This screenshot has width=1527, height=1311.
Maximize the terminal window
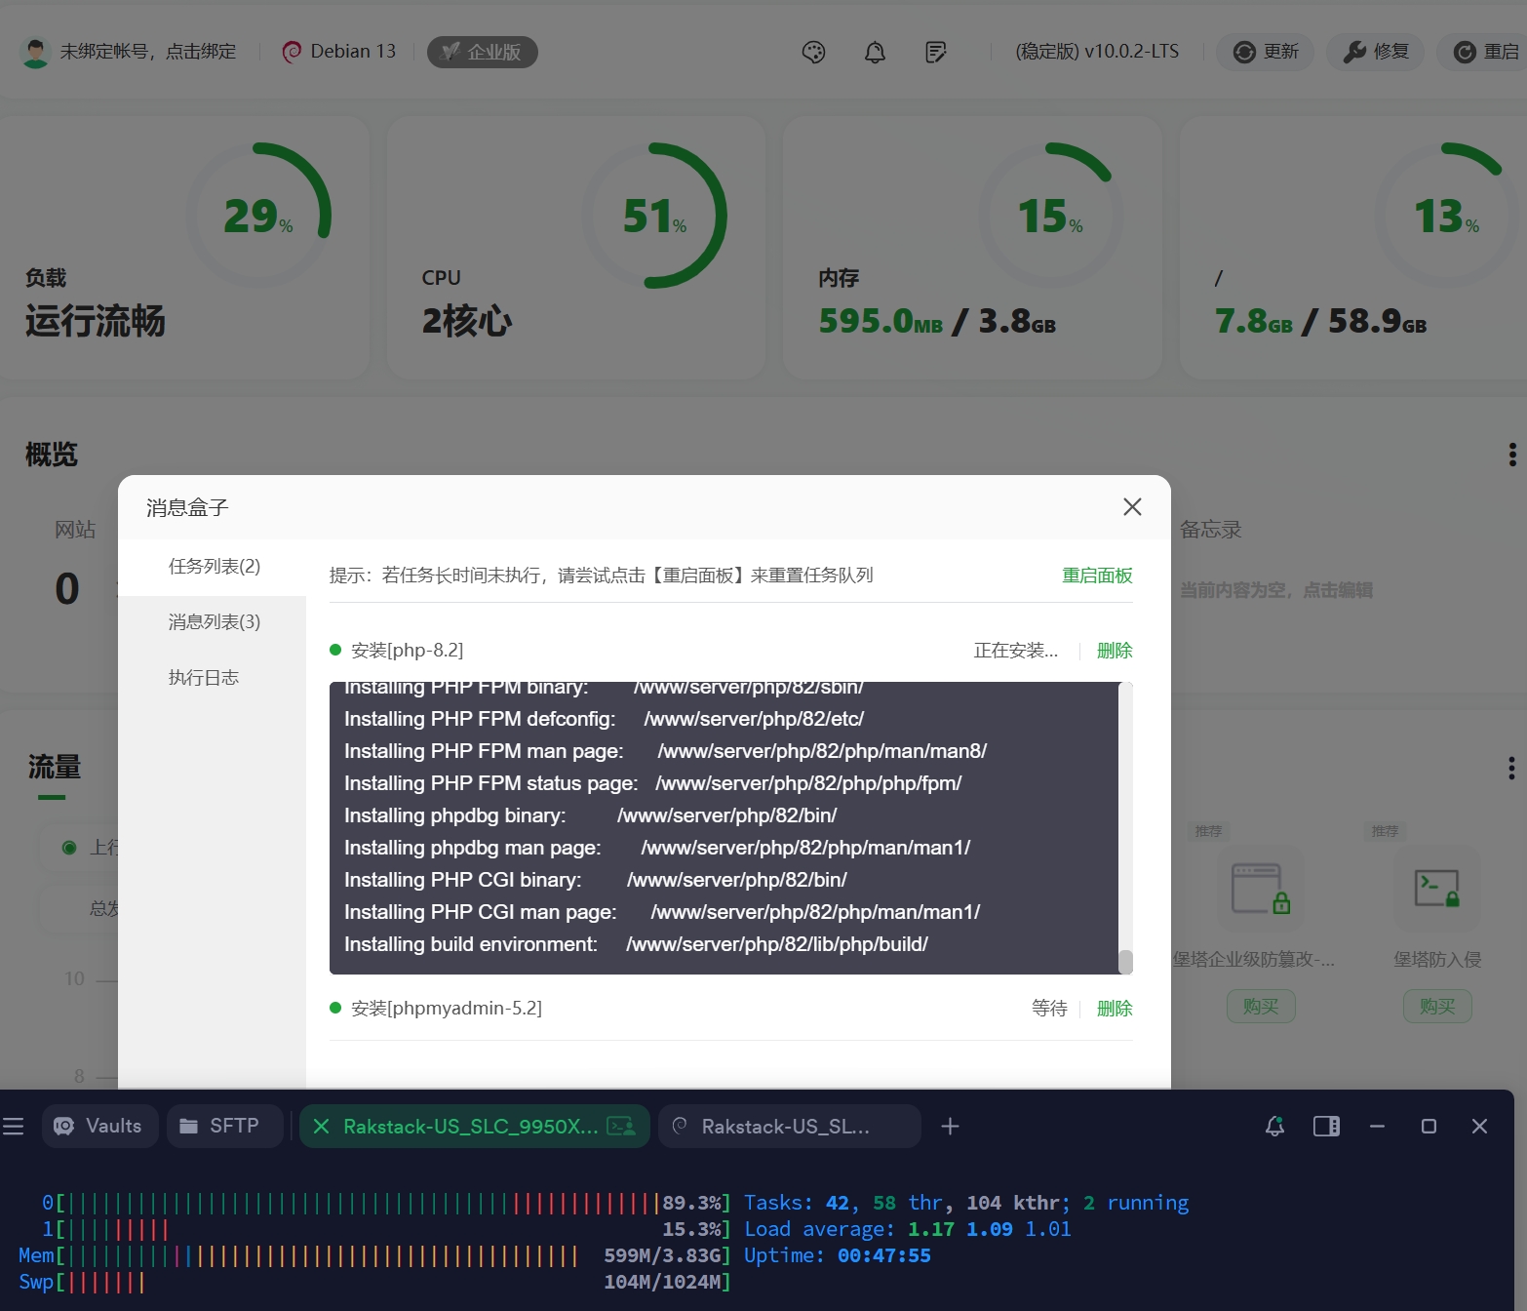1429,1127
